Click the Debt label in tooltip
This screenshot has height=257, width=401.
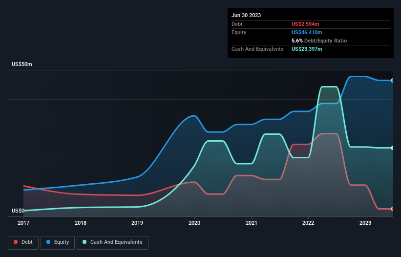tap(237, 24)
